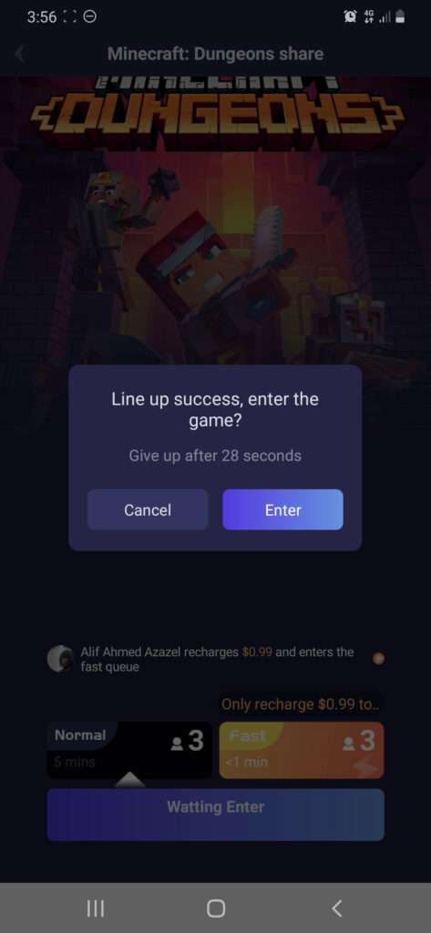431x933 pixels.
Task: Select the Fast <1 min queue
Action: coord(302,750)
